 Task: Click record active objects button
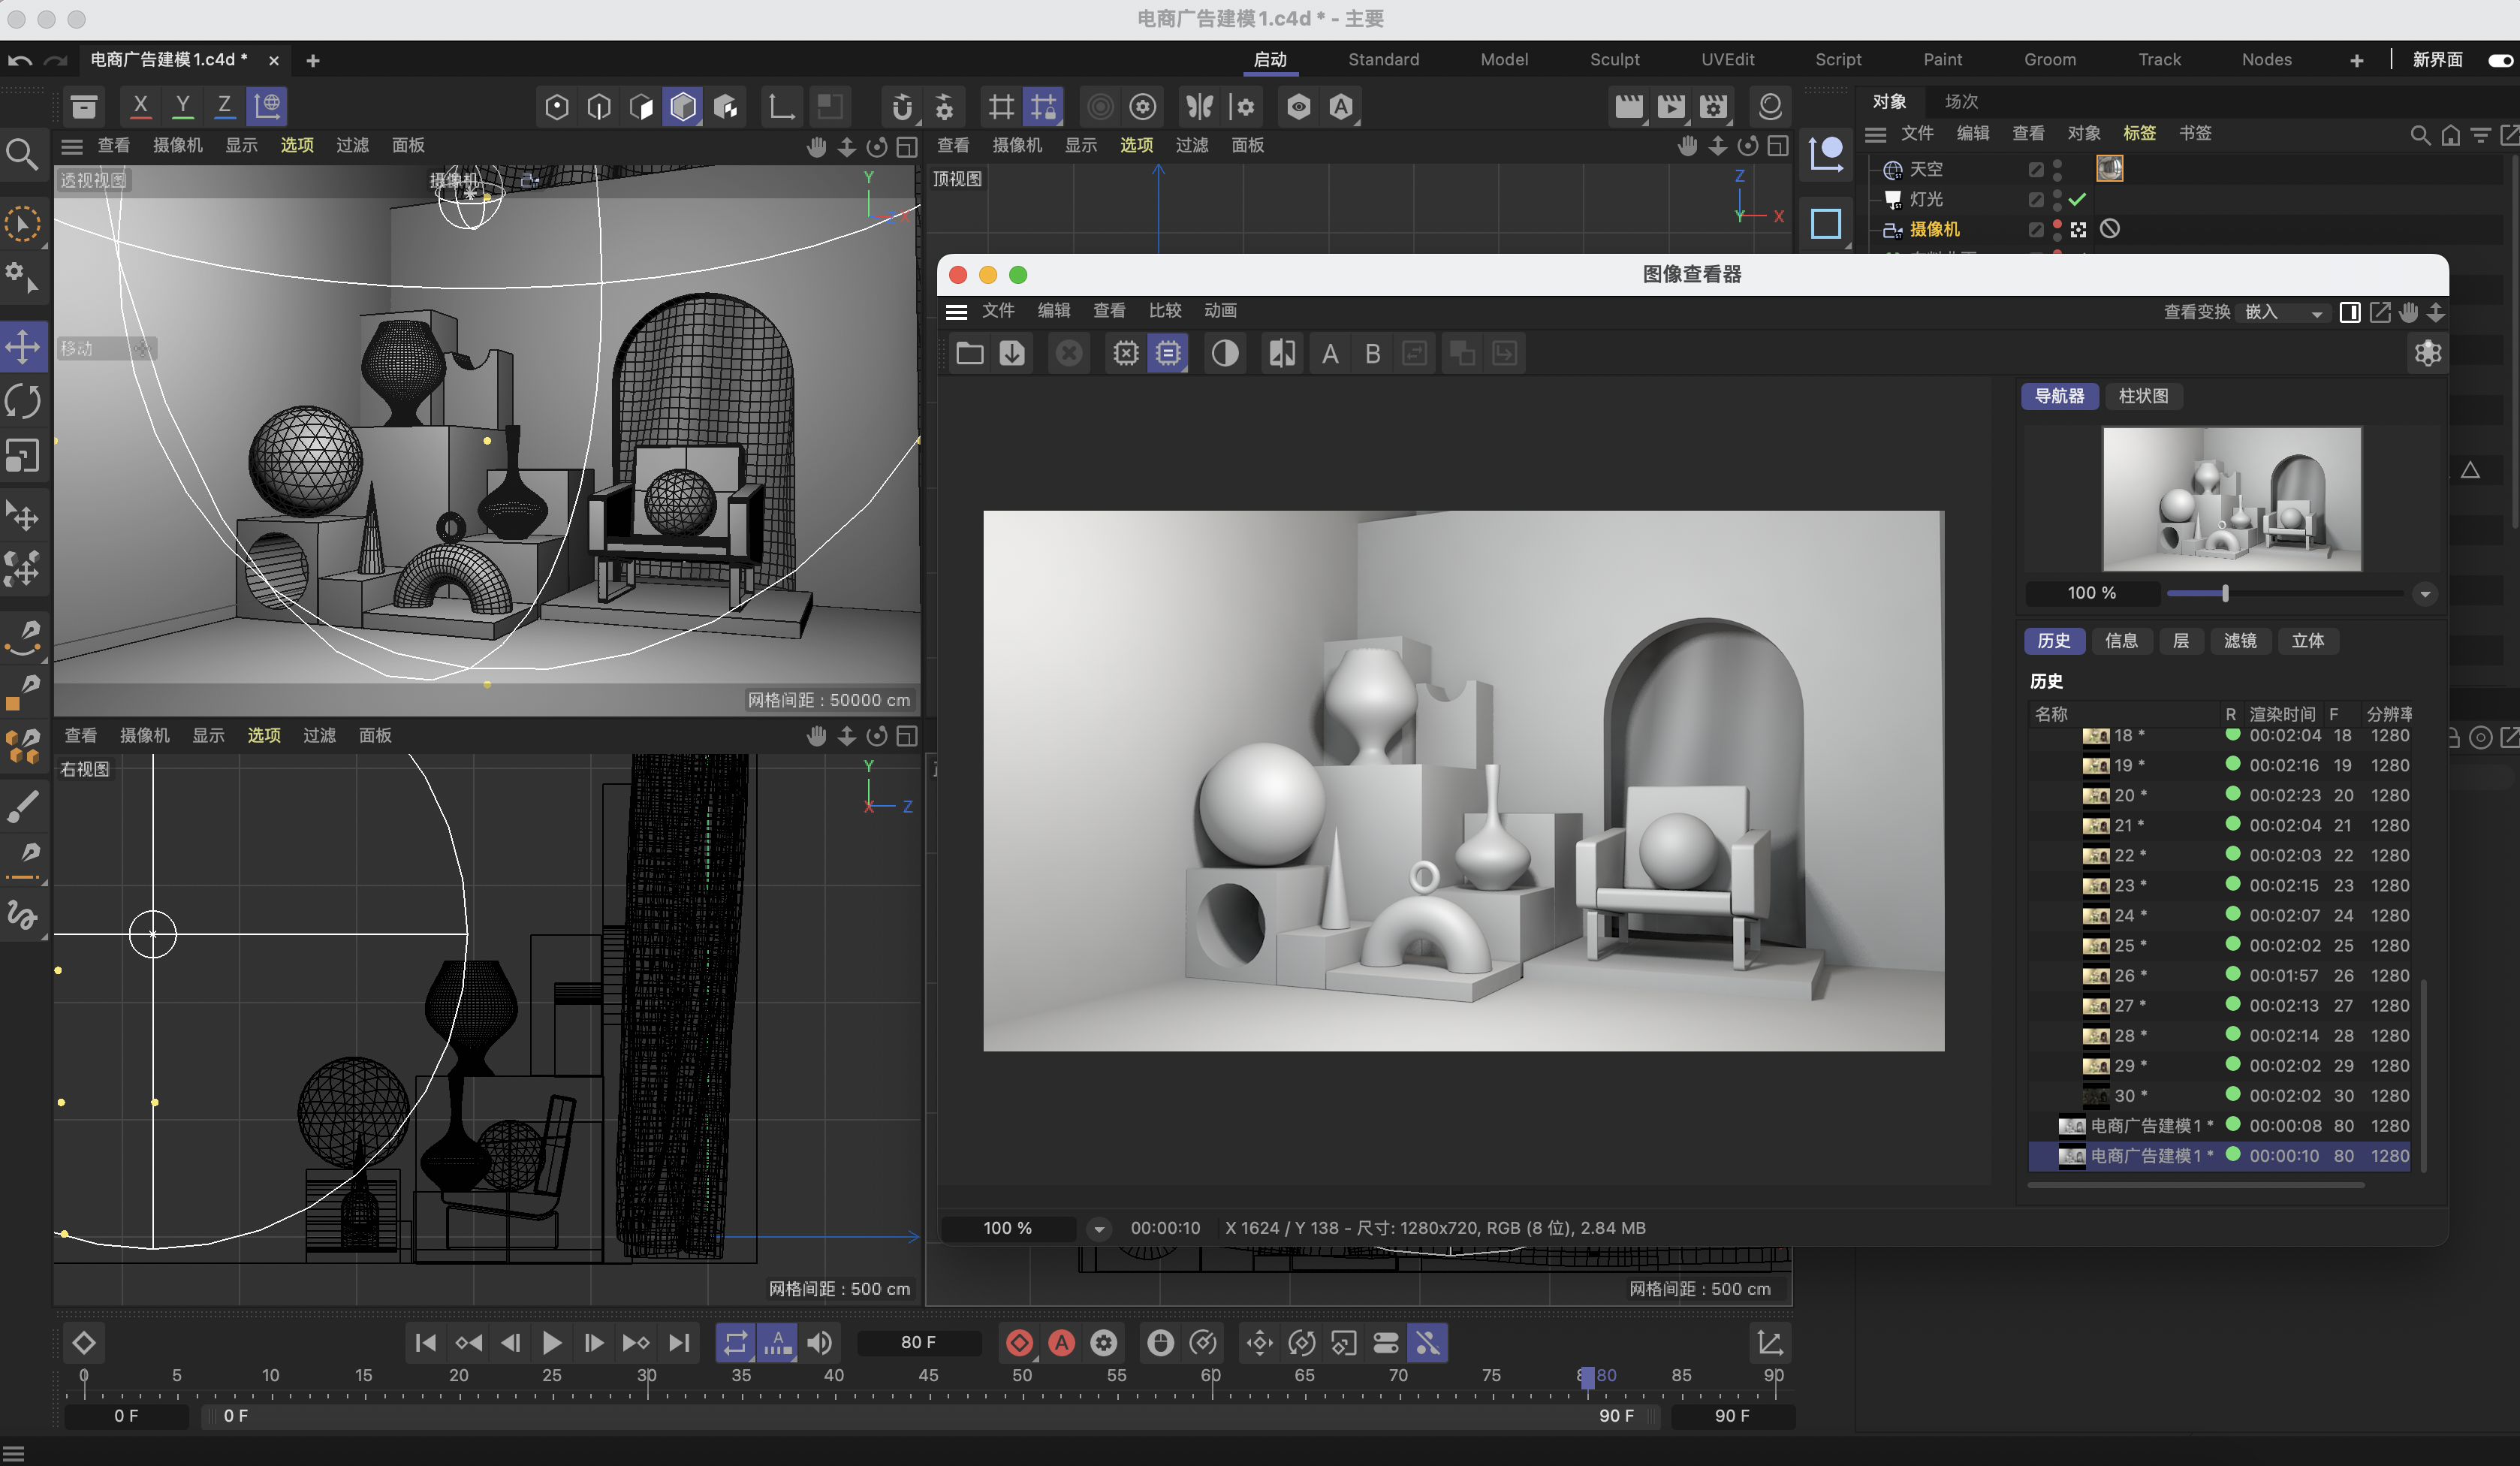point(1019,1344)
